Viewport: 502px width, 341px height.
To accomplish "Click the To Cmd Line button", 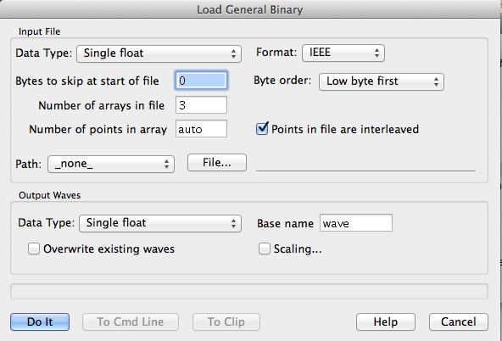I will tap(131, 321).
